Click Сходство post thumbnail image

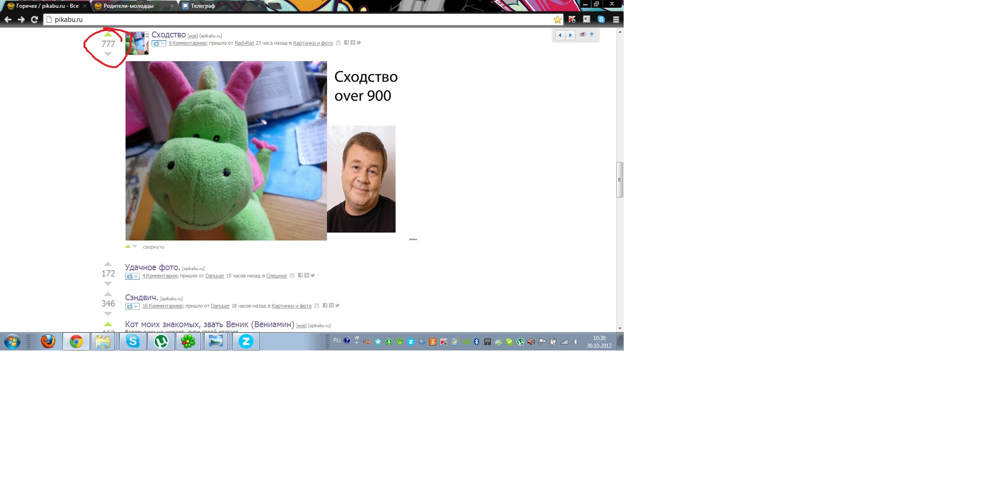tap(137, 43)
